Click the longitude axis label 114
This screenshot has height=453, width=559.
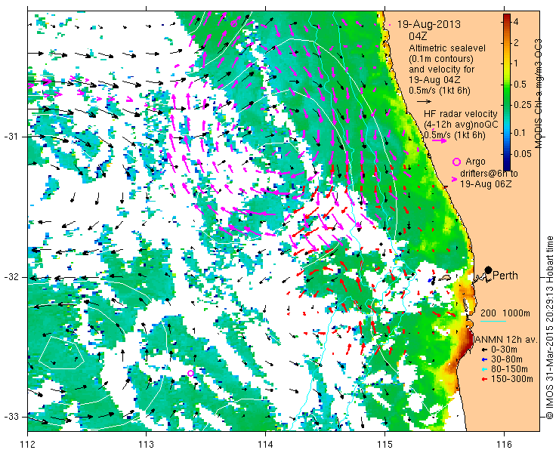265,445
